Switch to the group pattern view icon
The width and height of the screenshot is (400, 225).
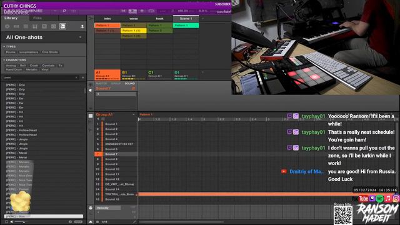91,116
